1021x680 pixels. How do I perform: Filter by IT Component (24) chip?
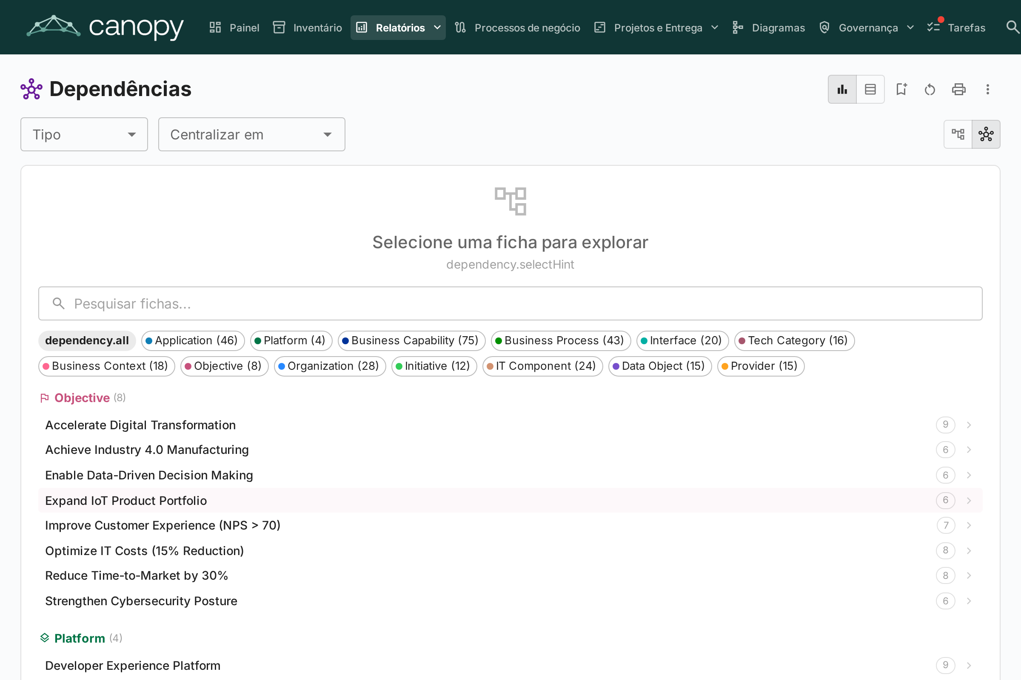coord(543,366)
